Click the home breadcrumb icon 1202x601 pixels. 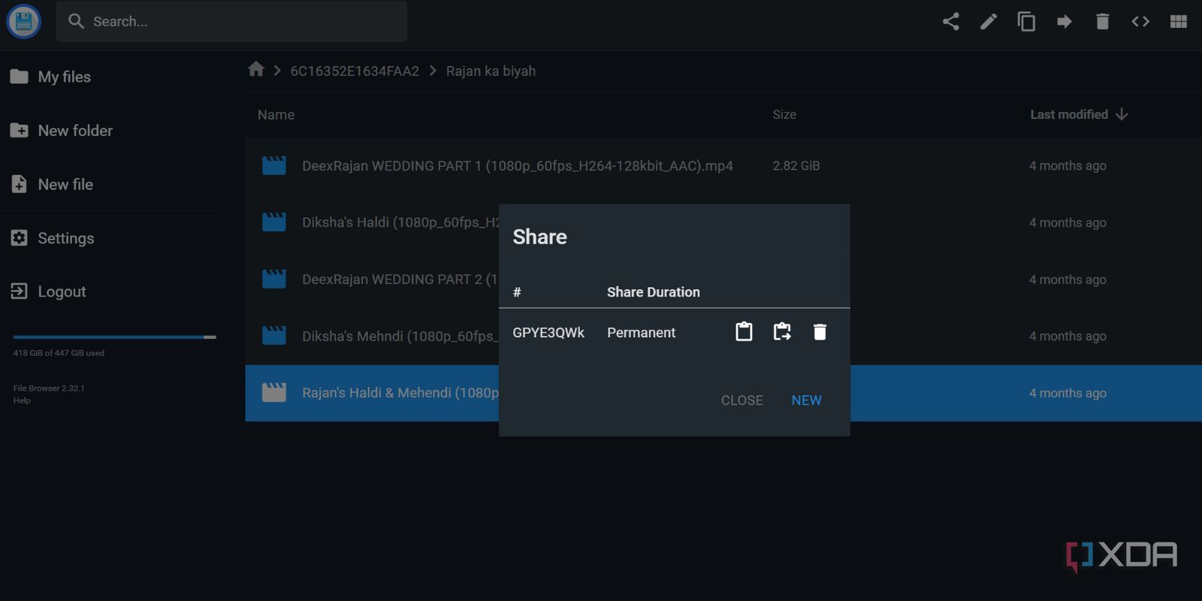[256, 70]
